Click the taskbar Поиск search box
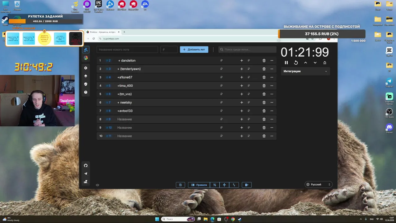The width and height of the screenshot is (396, 223). coord(178,219)
